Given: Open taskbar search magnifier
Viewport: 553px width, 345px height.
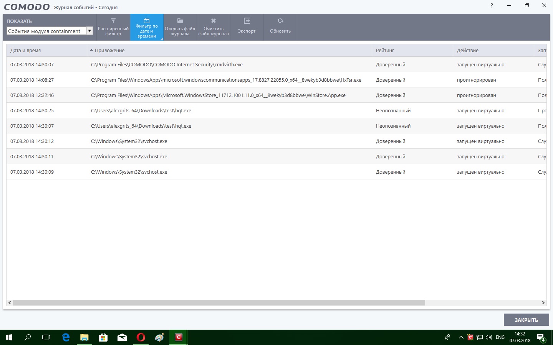Looking at the screenshot, I should [x=28, y=337].
